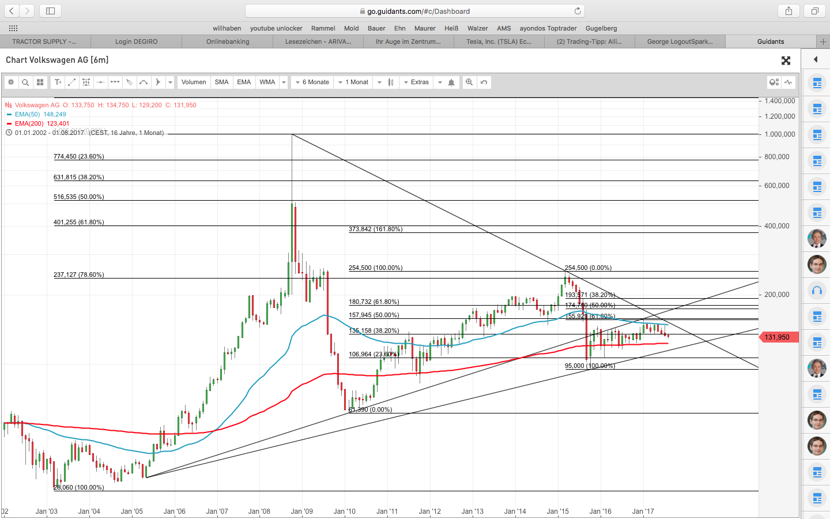Click the clock icon next to date range

tap(9, 133)
